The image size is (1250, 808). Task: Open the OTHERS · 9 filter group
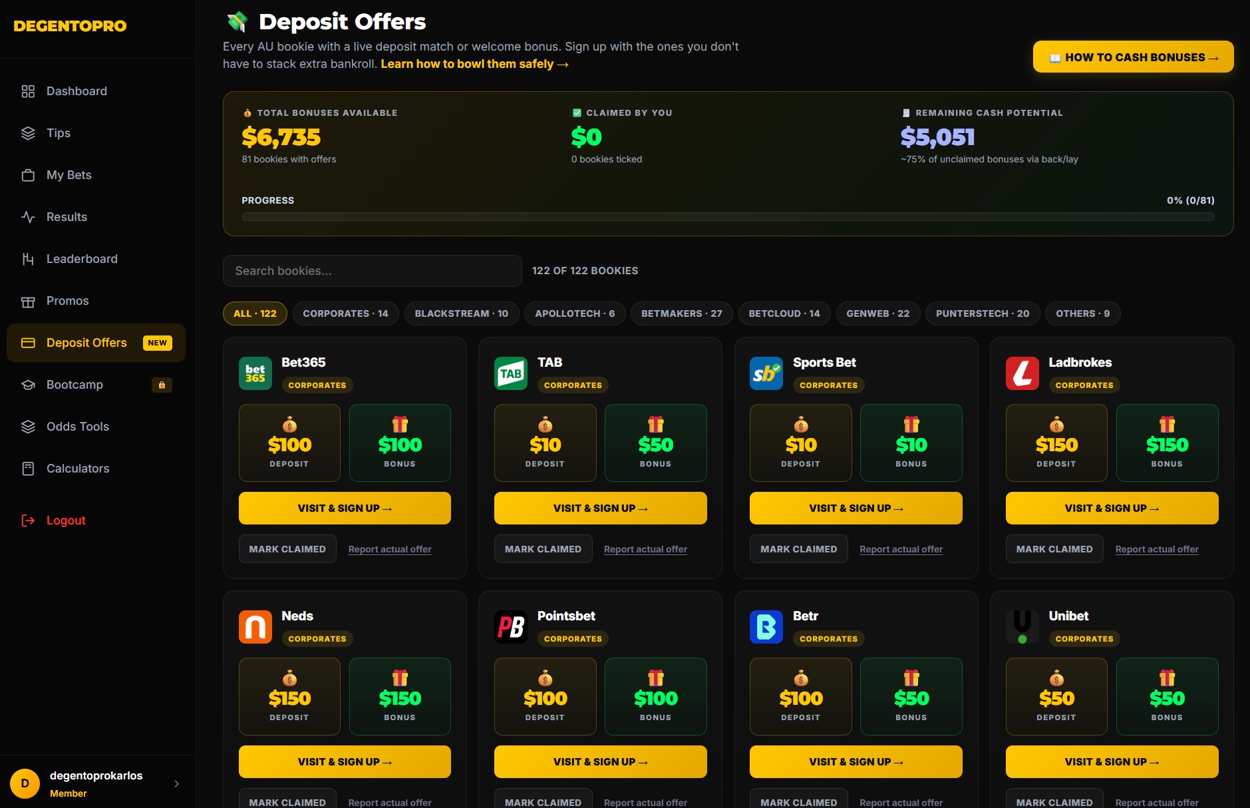[1082, 313]
